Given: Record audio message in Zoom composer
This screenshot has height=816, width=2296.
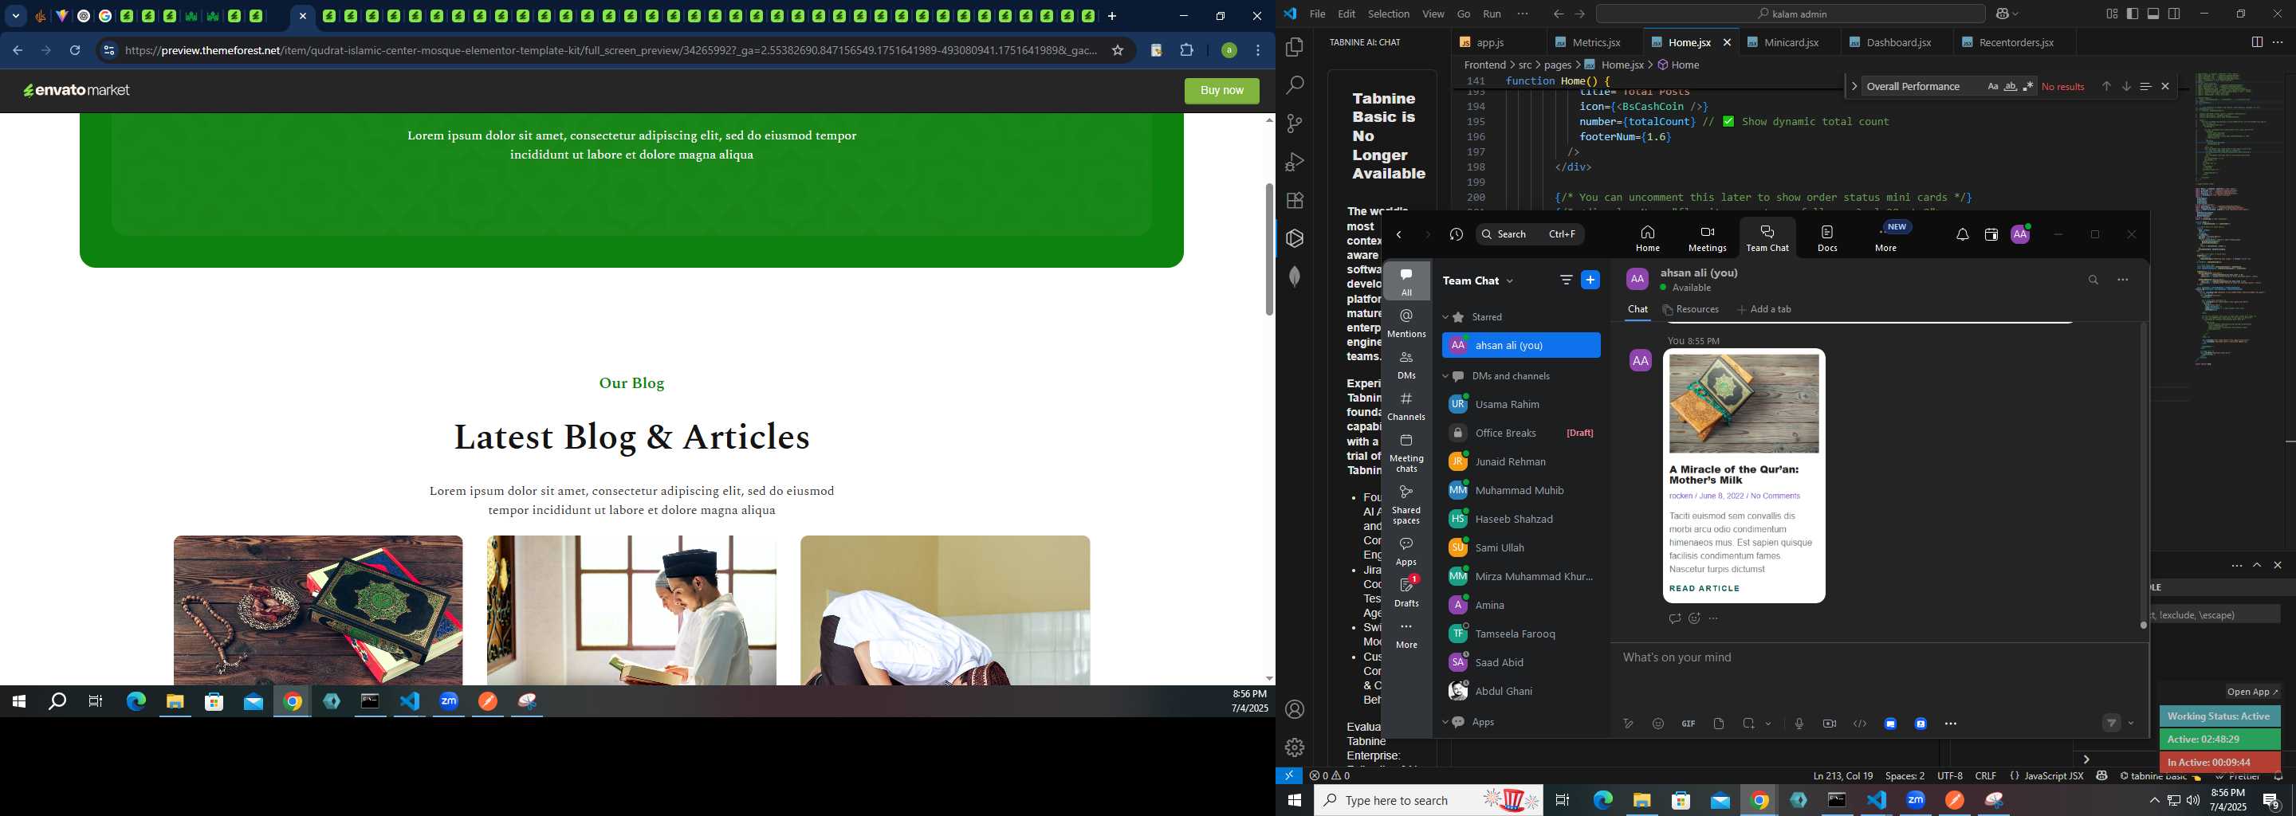Looking at the screenshot, I should tap(1799, 724).
